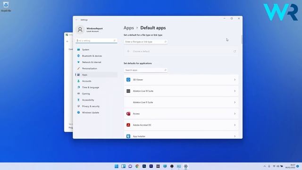Image resolution: width=302 pixels, height=170 pixels.
Task: Open Windows Update settings
Action: pos(96,112)
